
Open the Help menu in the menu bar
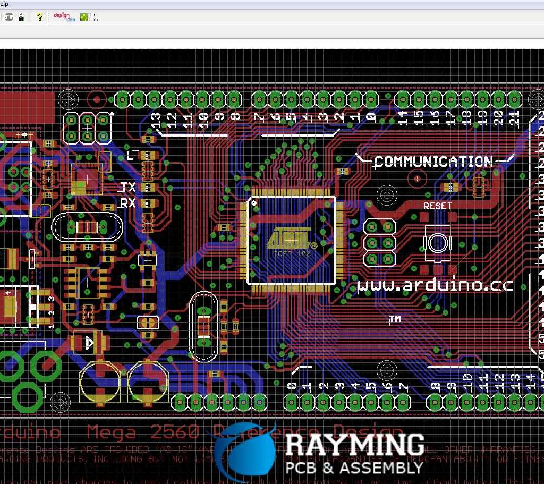tap(4, 4)
